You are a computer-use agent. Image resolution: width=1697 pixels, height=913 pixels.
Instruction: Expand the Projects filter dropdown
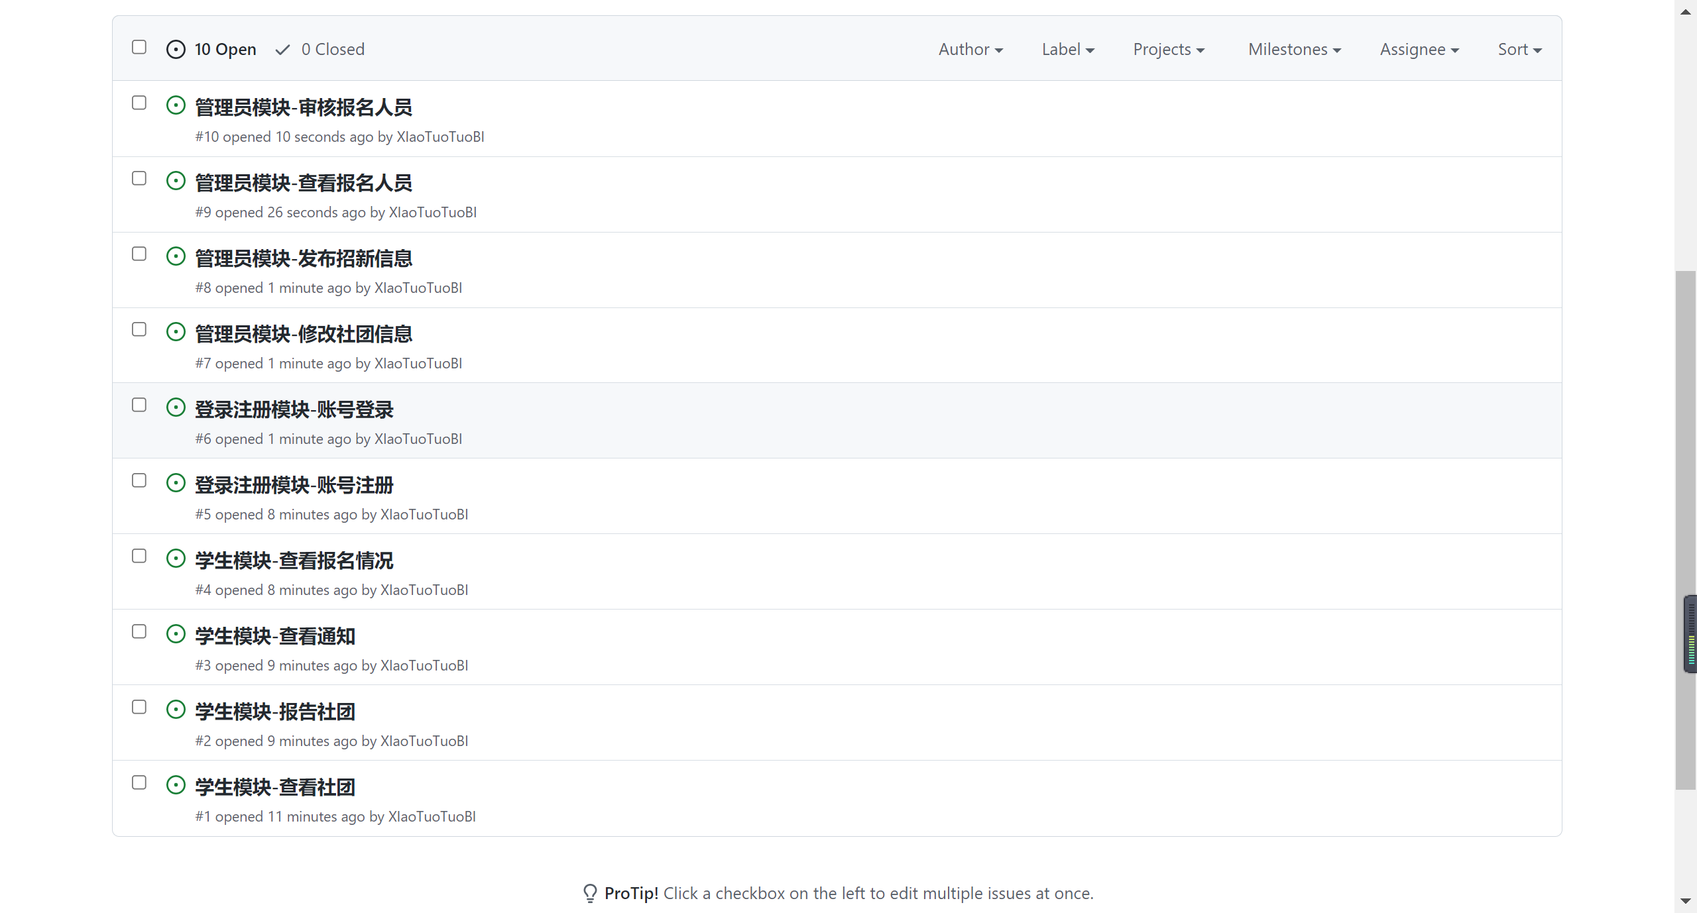1169,50
